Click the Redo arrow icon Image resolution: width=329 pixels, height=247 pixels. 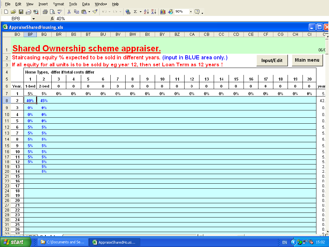coord(115,12)
